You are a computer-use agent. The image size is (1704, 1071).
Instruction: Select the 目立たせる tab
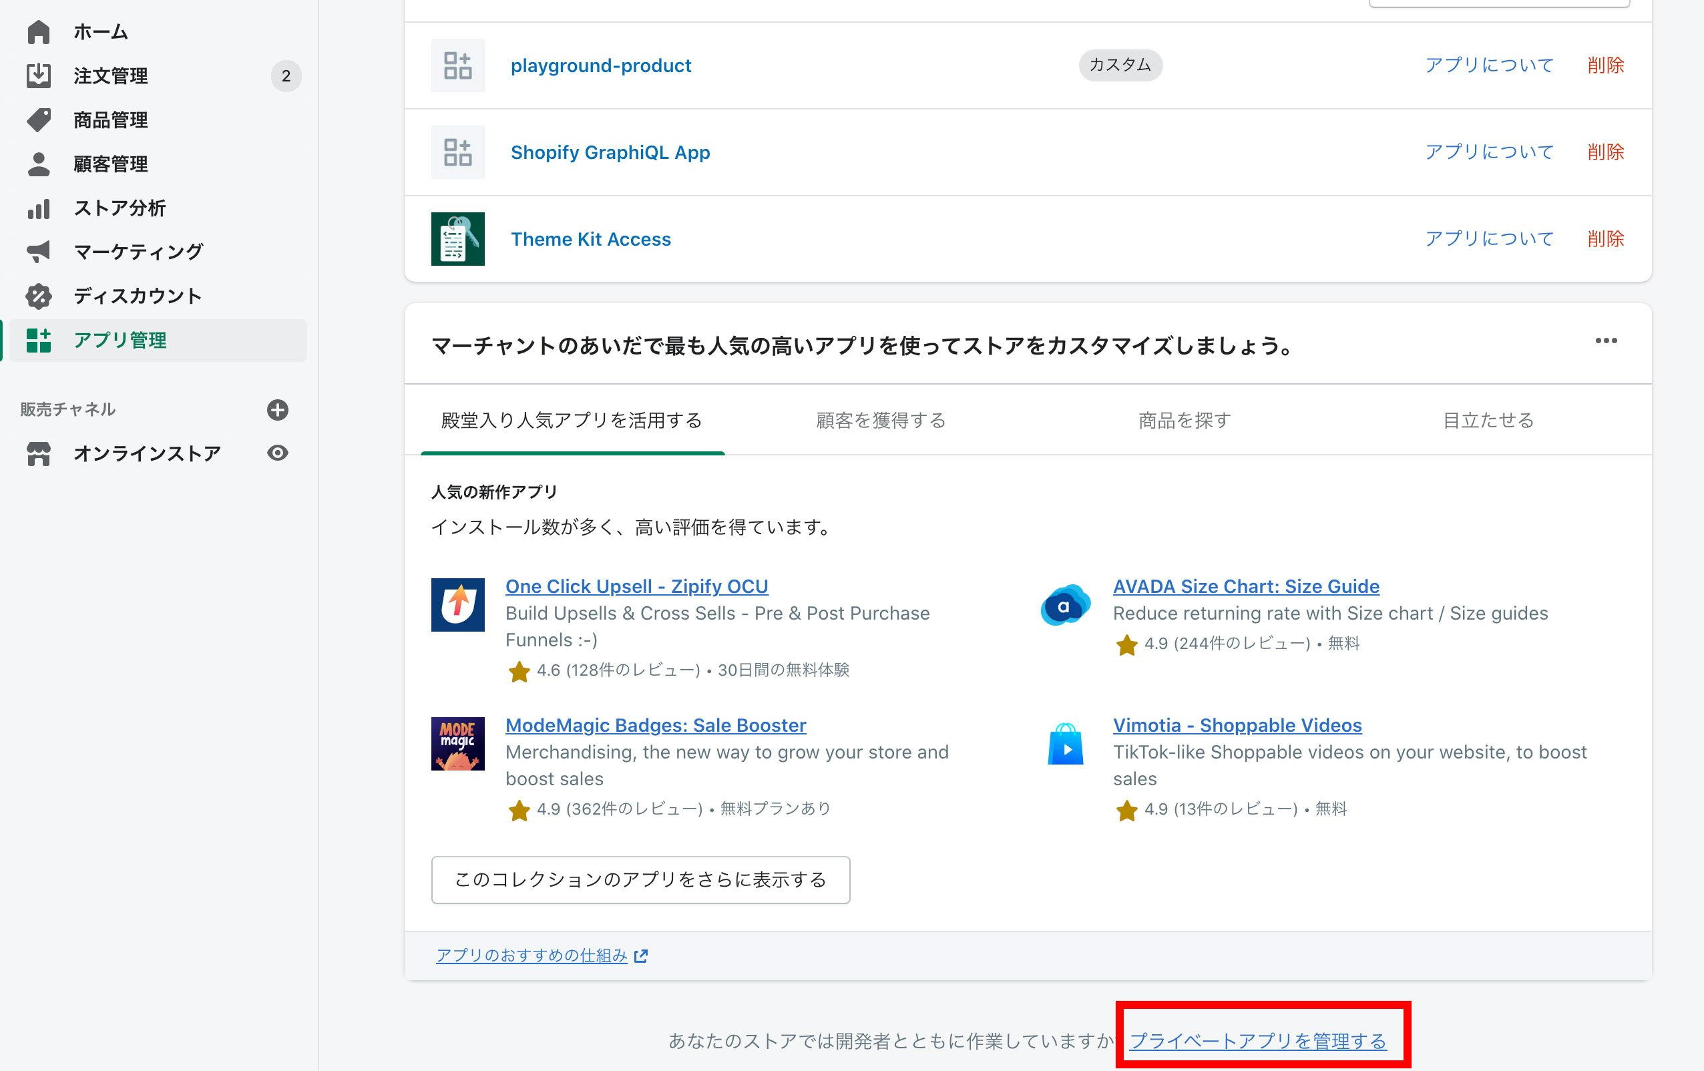[x=1488, y=421]
